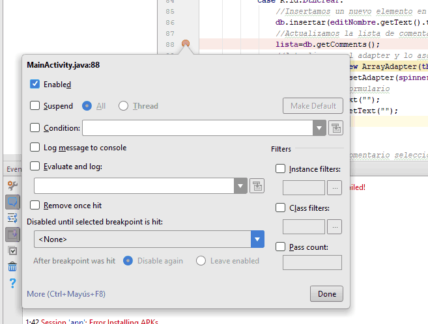Enable Class filters checkbox
The height and width of the screenshot is (324, 428).
280,208
